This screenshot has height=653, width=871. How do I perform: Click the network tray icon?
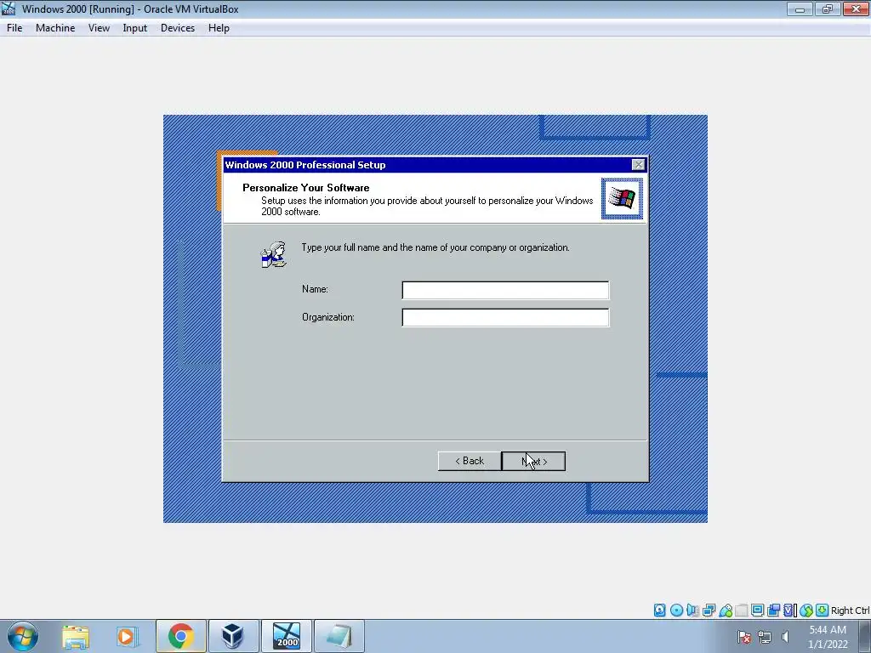coord(765,637)
